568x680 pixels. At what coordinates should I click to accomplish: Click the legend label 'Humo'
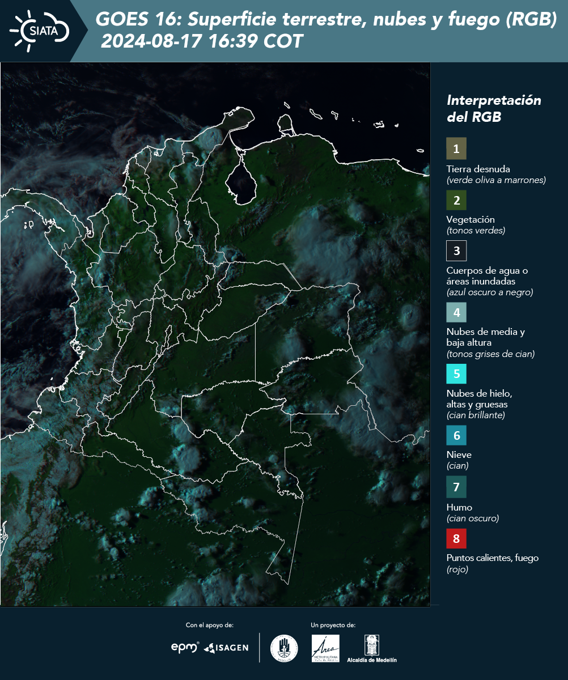tap(459, 508)
